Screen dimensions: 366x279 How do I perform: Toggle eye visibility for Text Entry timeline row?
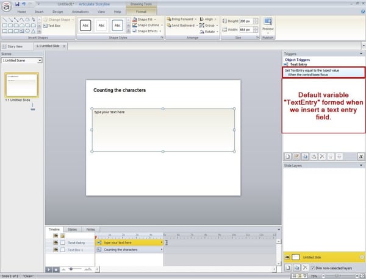point(56,242)
